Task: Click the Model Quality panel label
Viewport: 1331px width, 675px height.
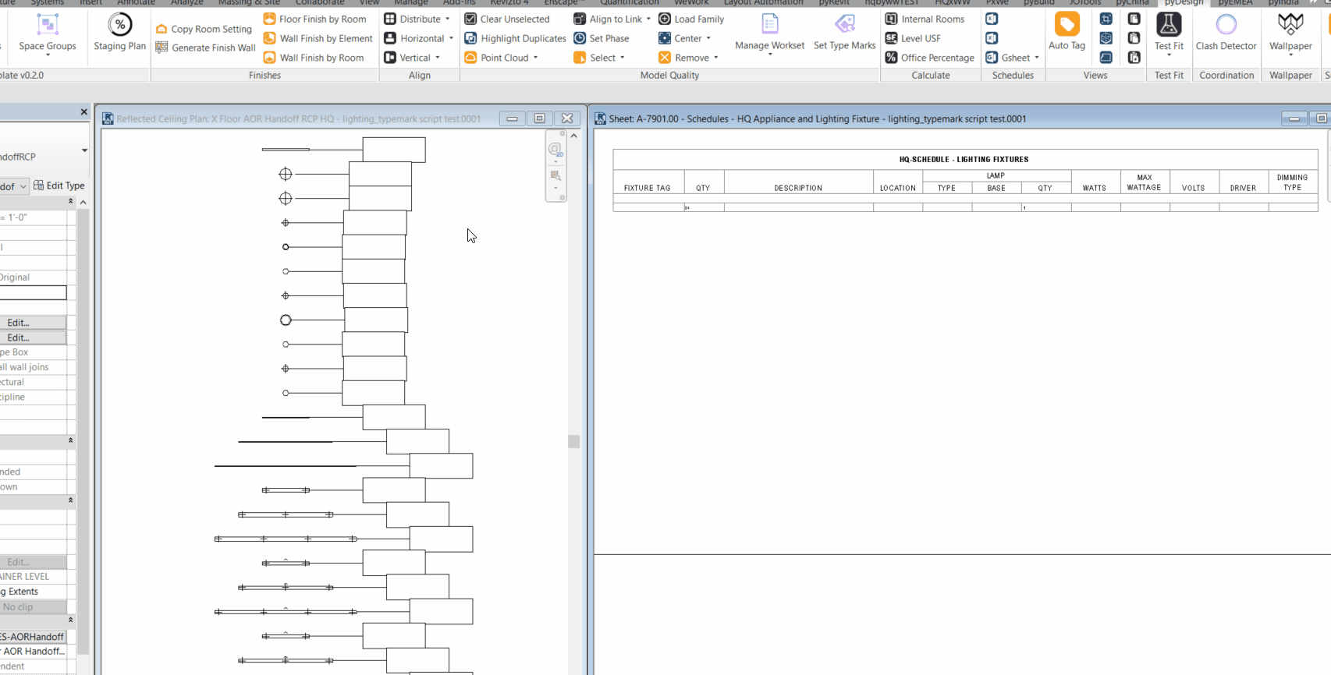Action: [669, 75]
